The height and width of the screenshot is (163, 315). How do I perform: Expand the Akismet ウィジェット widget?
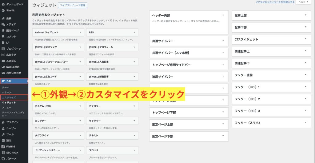81,32
